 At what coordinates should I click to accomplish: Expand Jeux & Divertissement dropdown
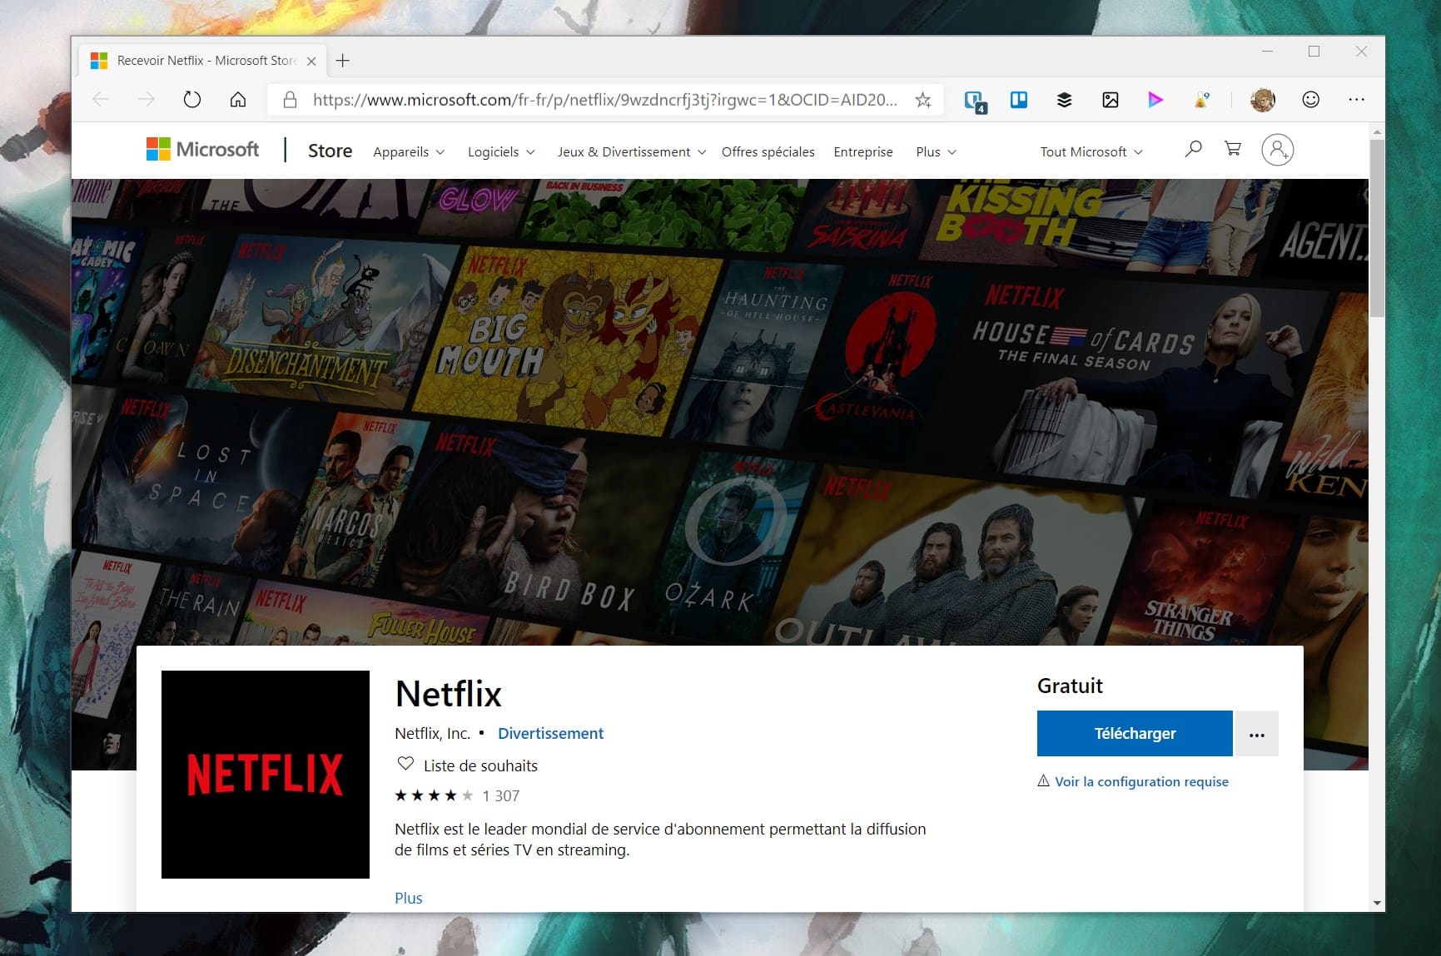coord(632,152)
